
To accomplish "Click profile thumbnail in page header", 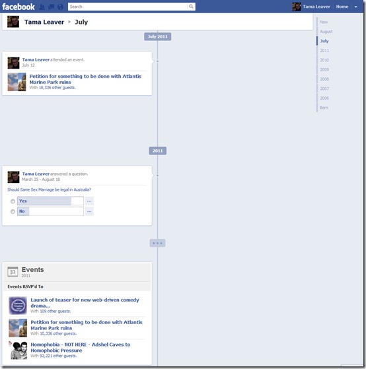I will (x=13, y=22).
